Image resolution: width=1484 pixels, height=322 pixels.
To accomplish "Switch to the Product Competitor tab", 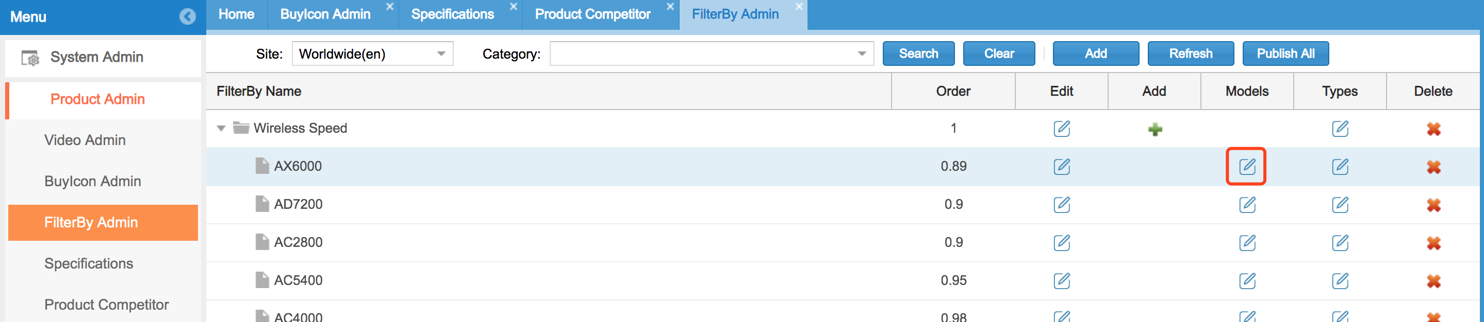I will tap(592, 14).
